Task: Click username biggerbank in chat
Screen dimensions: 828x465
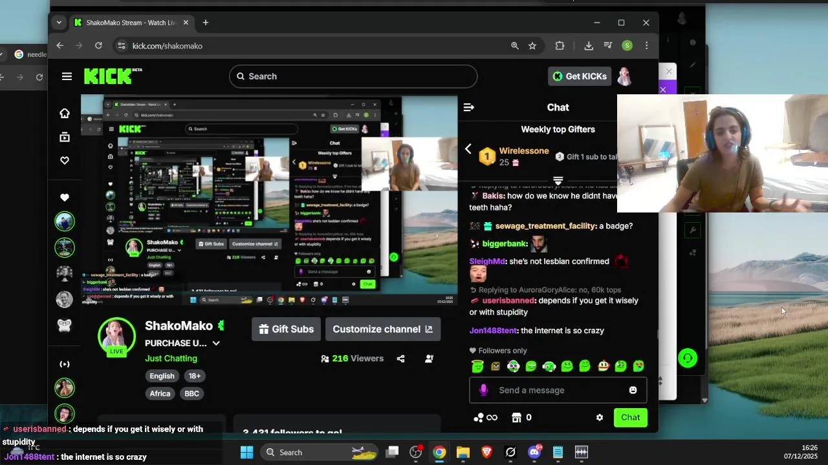Action: (x=505, y=244)
